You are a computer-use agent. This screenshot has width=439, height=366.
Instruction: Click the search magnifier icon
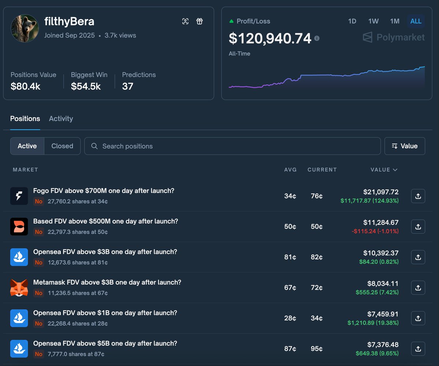tap(94, 146)
